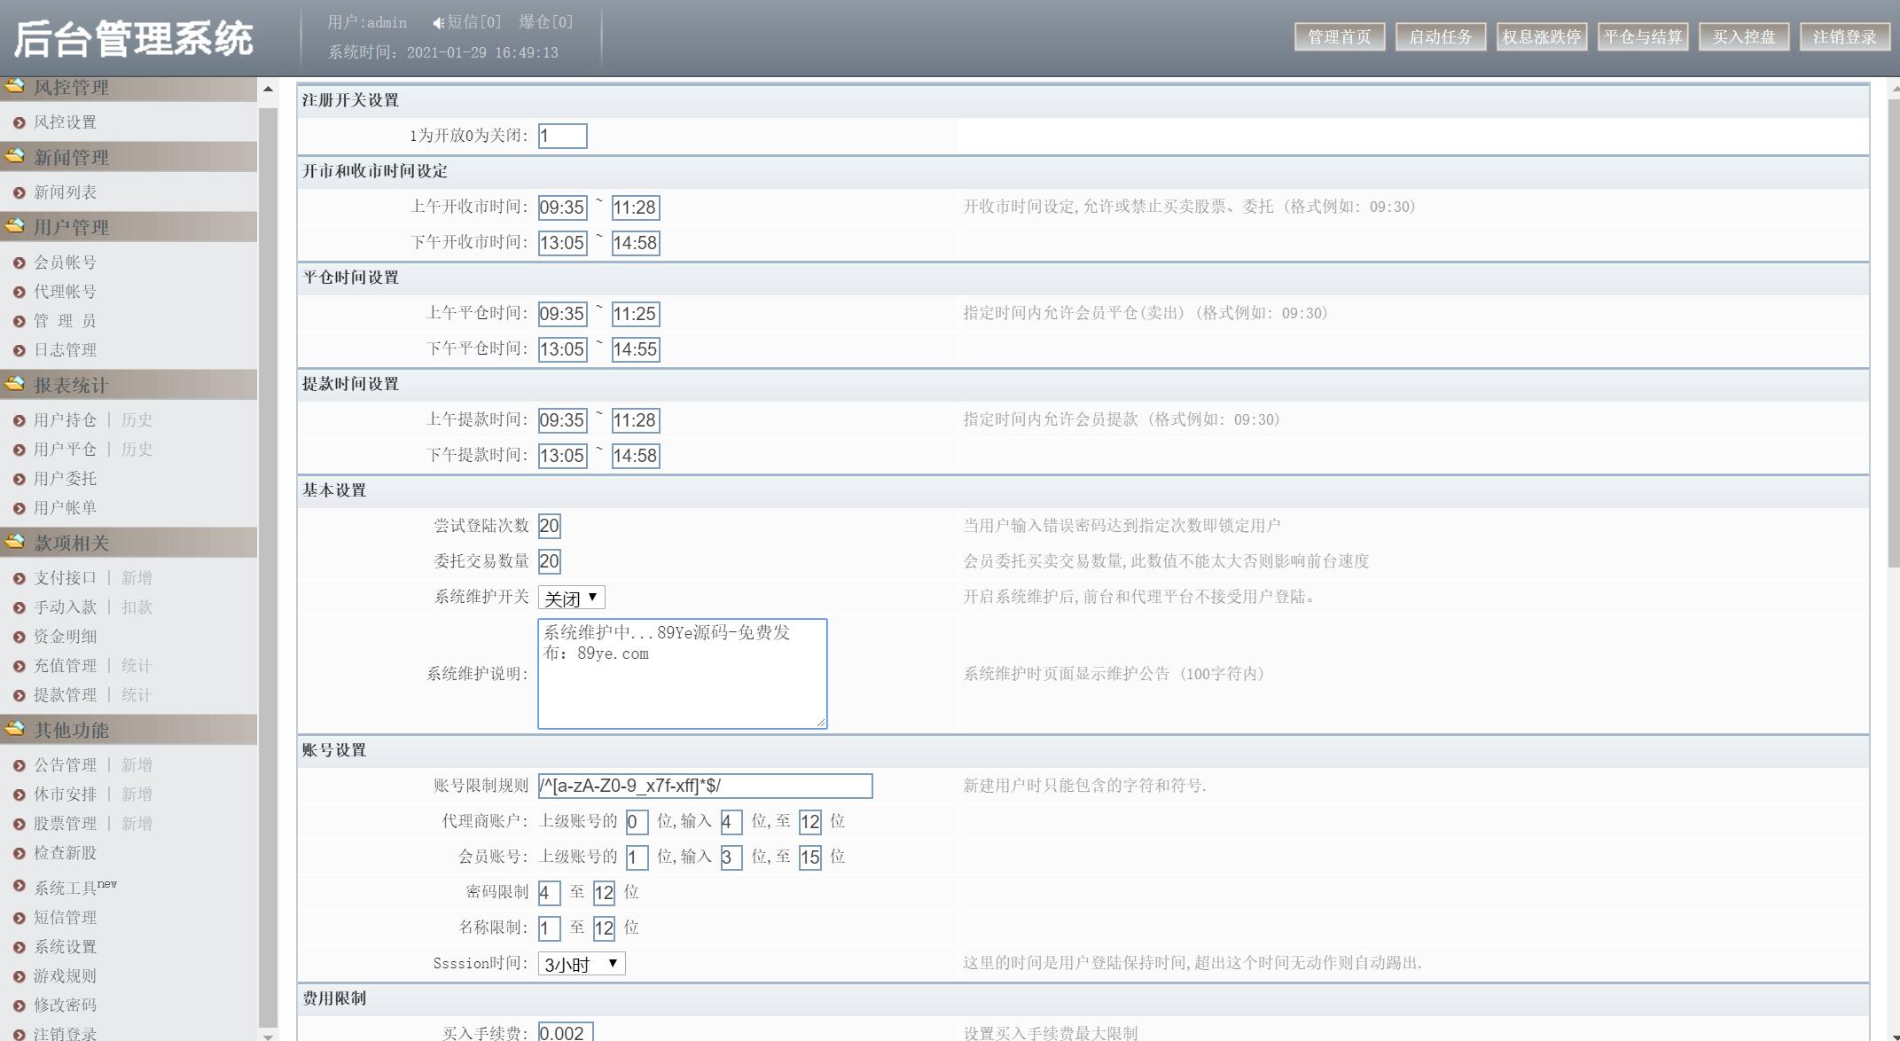Click the 短信[0] speaker icon
Screen dimensions: 1900x1041
[438, 22]
